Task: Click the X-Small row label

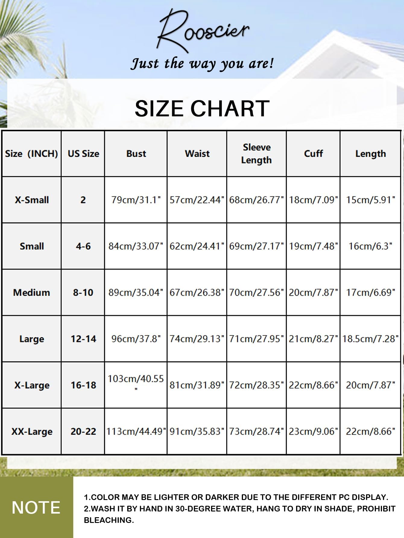Action: click(x=32, y=200)
